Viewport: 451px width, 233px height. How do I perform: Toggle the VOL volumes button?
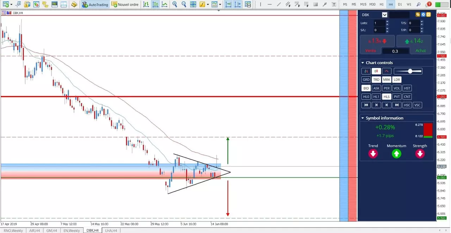(397, 88)
